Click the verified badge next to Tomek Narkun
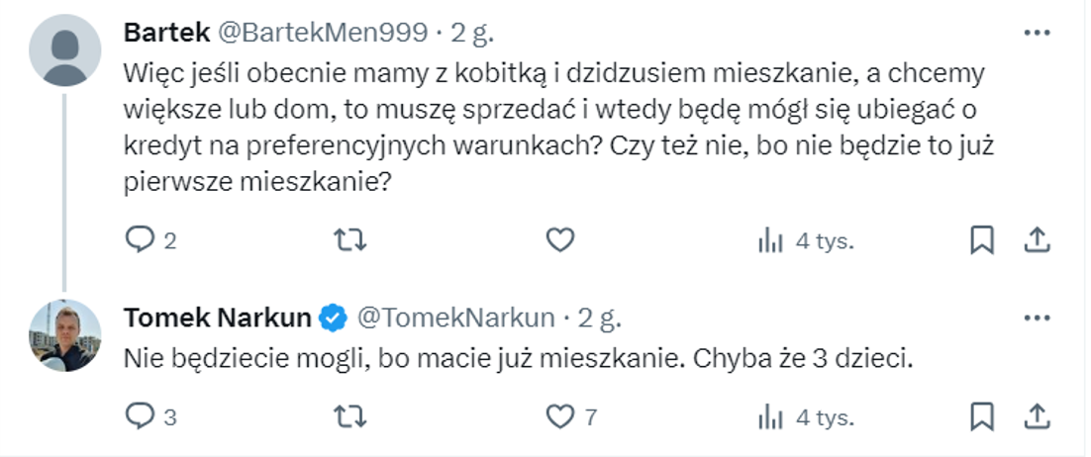The image size is (1091, 457). [x=334, y=318]
